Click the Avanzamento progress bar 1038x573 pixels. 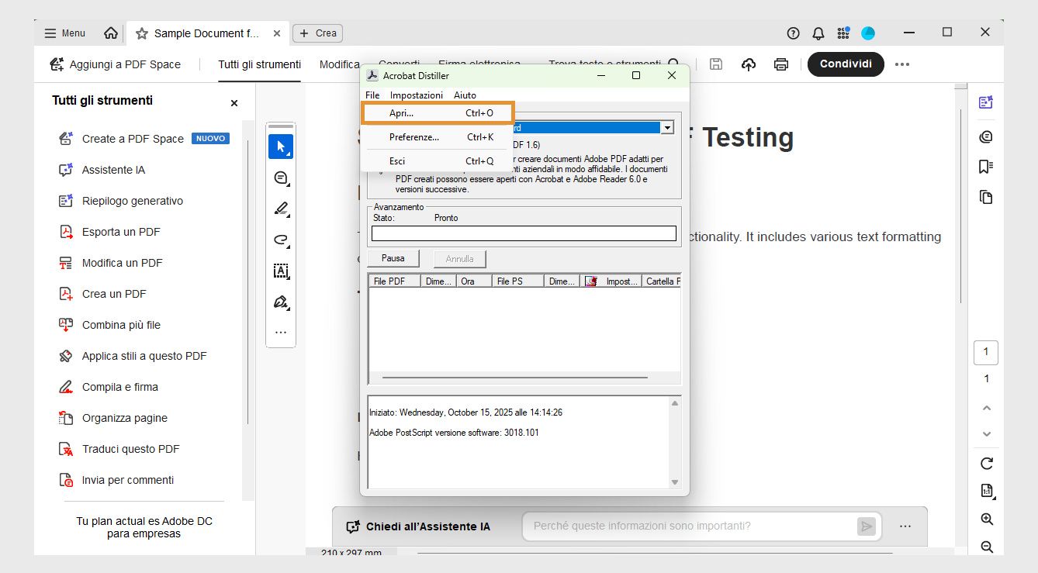pos(523,233)
